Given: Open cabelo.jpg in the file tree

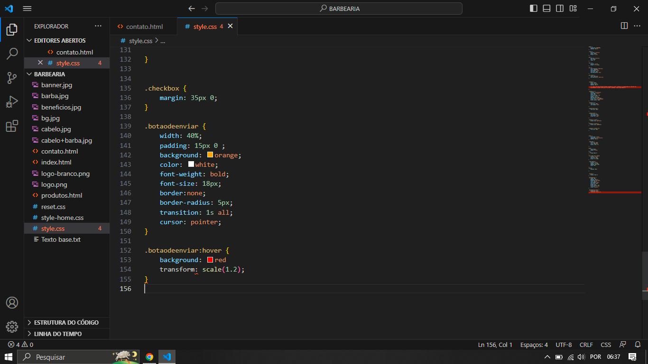Looking at the screenshot, I should tap(67, 129).
